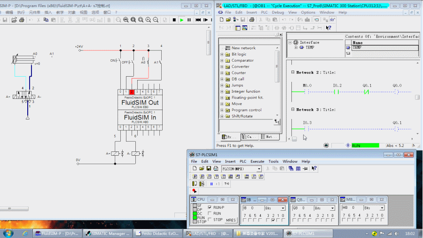
Task: Click the download to PLC icon in LAD editor
Action: pos(307,19)
